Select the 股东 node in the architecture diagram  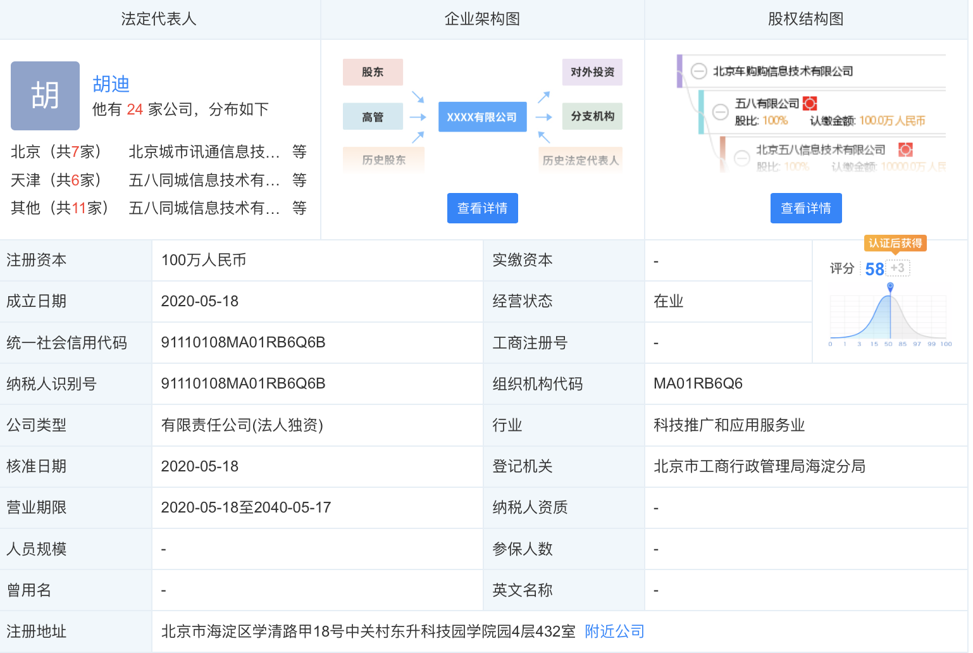pyautogui.click(x=373, y=72)
